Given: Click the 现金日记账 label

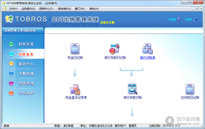Looking at the screenshot, I should click(75, 58).
